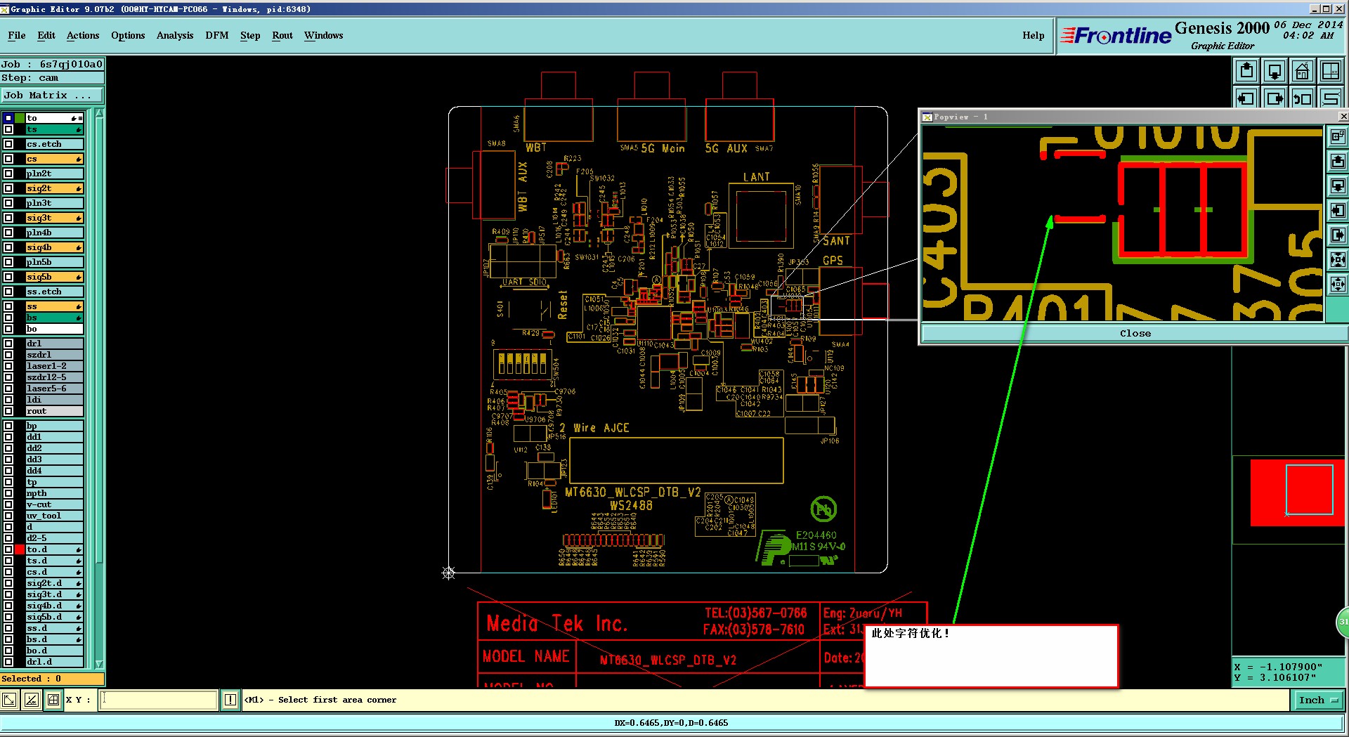Toggle display of layer 'pln2t'
1349x737 pixels.
click(x=8, y=174)
